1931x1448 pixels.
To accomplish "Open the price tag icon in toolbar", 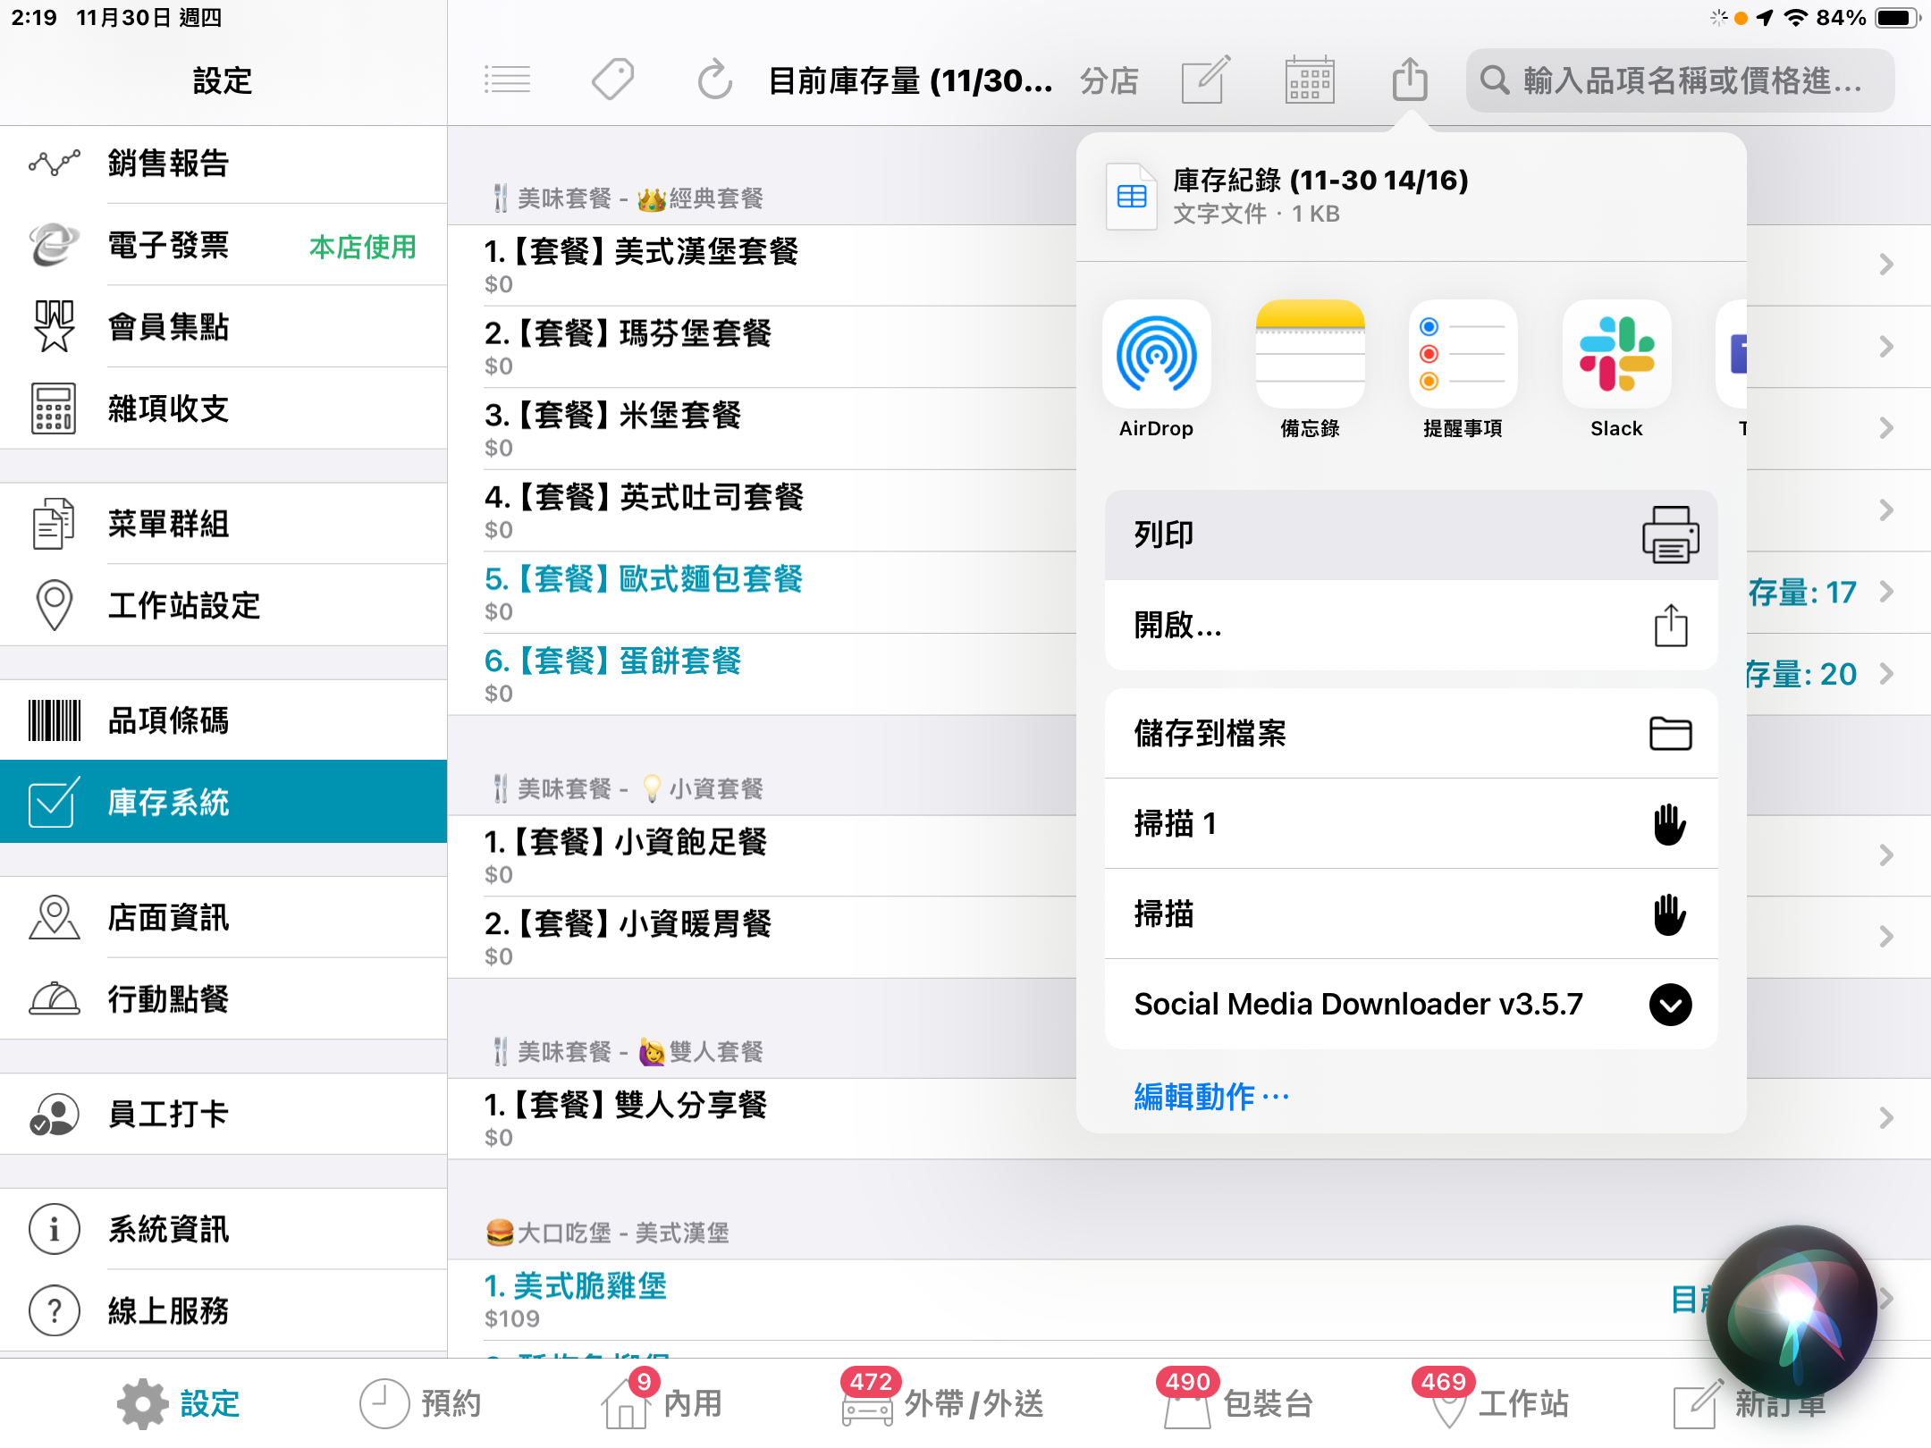I will 613,80.
